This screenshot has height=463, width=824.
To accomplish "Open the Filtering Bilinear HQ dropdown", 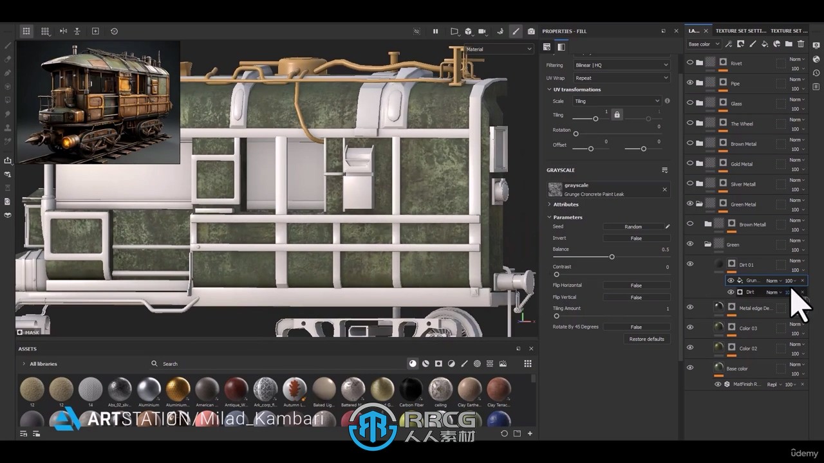I will pyautogui.click(x=621, y=65).
